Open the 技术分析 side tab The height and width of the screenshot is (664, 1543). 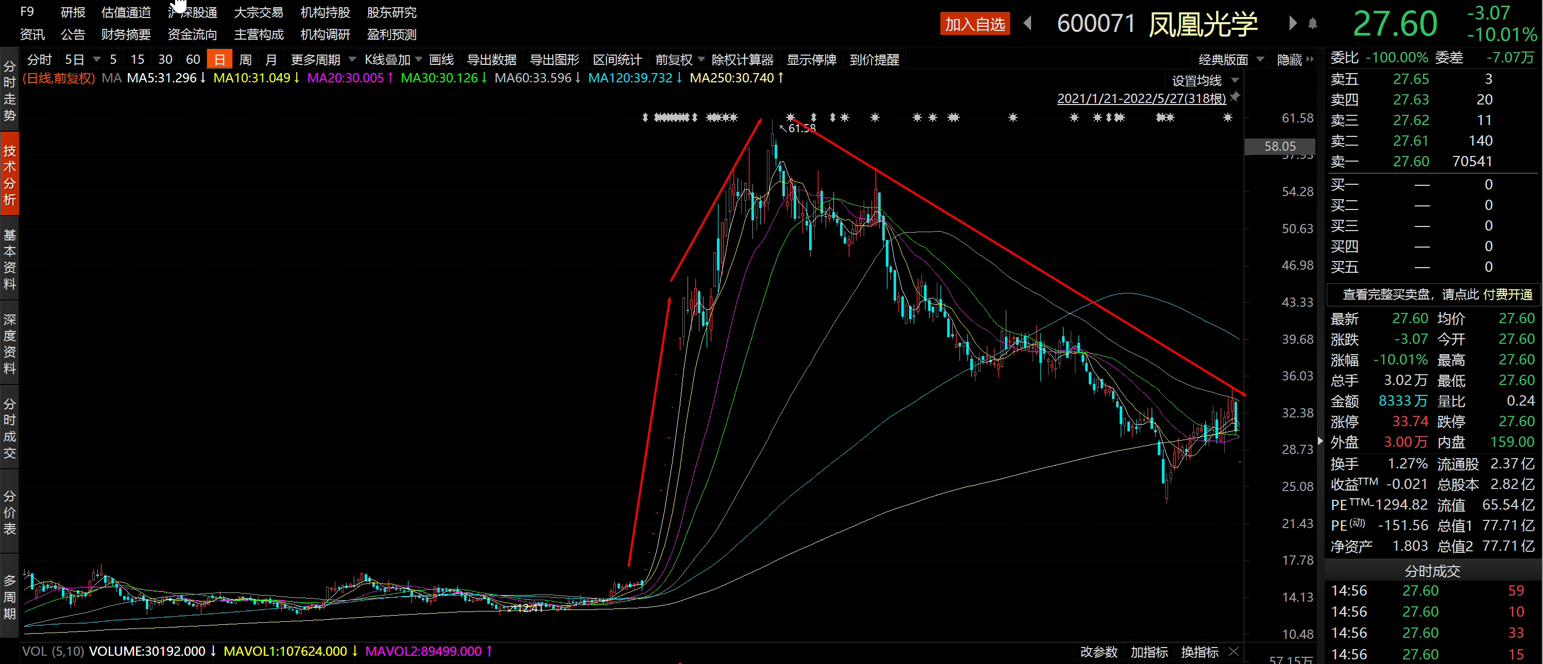pyautogui.click(x=10, y=174)
